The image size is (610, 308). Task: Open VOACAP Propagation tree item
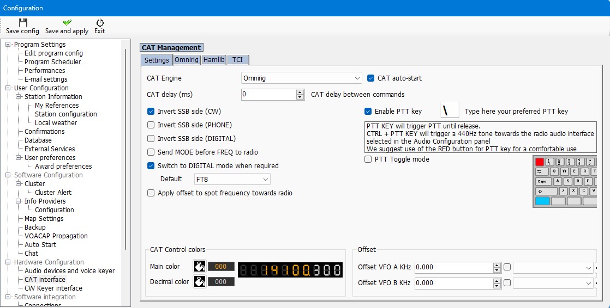(x=56, y=236)
